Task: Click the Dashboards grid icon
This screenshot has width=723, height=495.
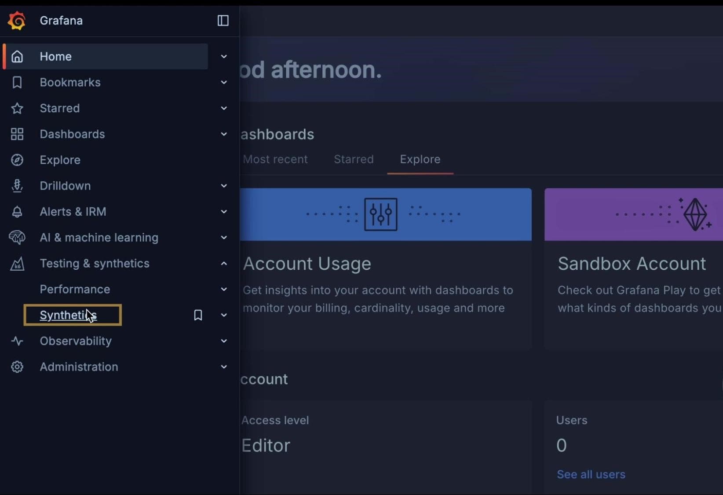Action: (x=17, y=134)
